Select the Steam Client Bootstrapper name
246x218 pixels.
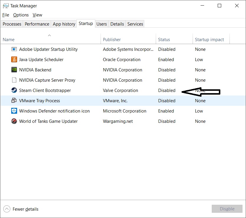[x=45, y=90]
